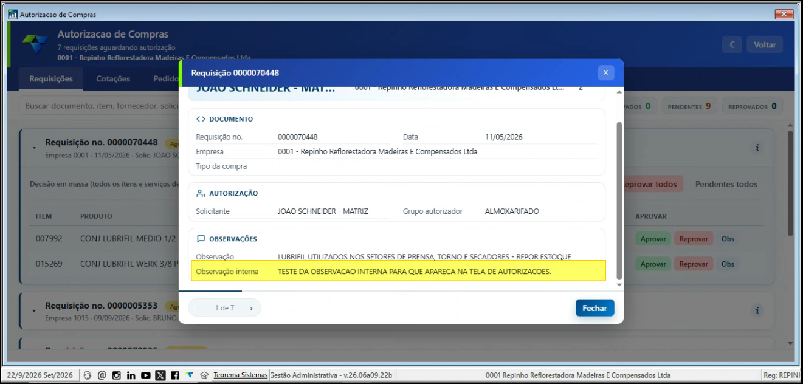Image resolution: width=803 pixels, height=384 pixels.
Task: Go to next requisition in dialog pager
Action: click(251, 308)
